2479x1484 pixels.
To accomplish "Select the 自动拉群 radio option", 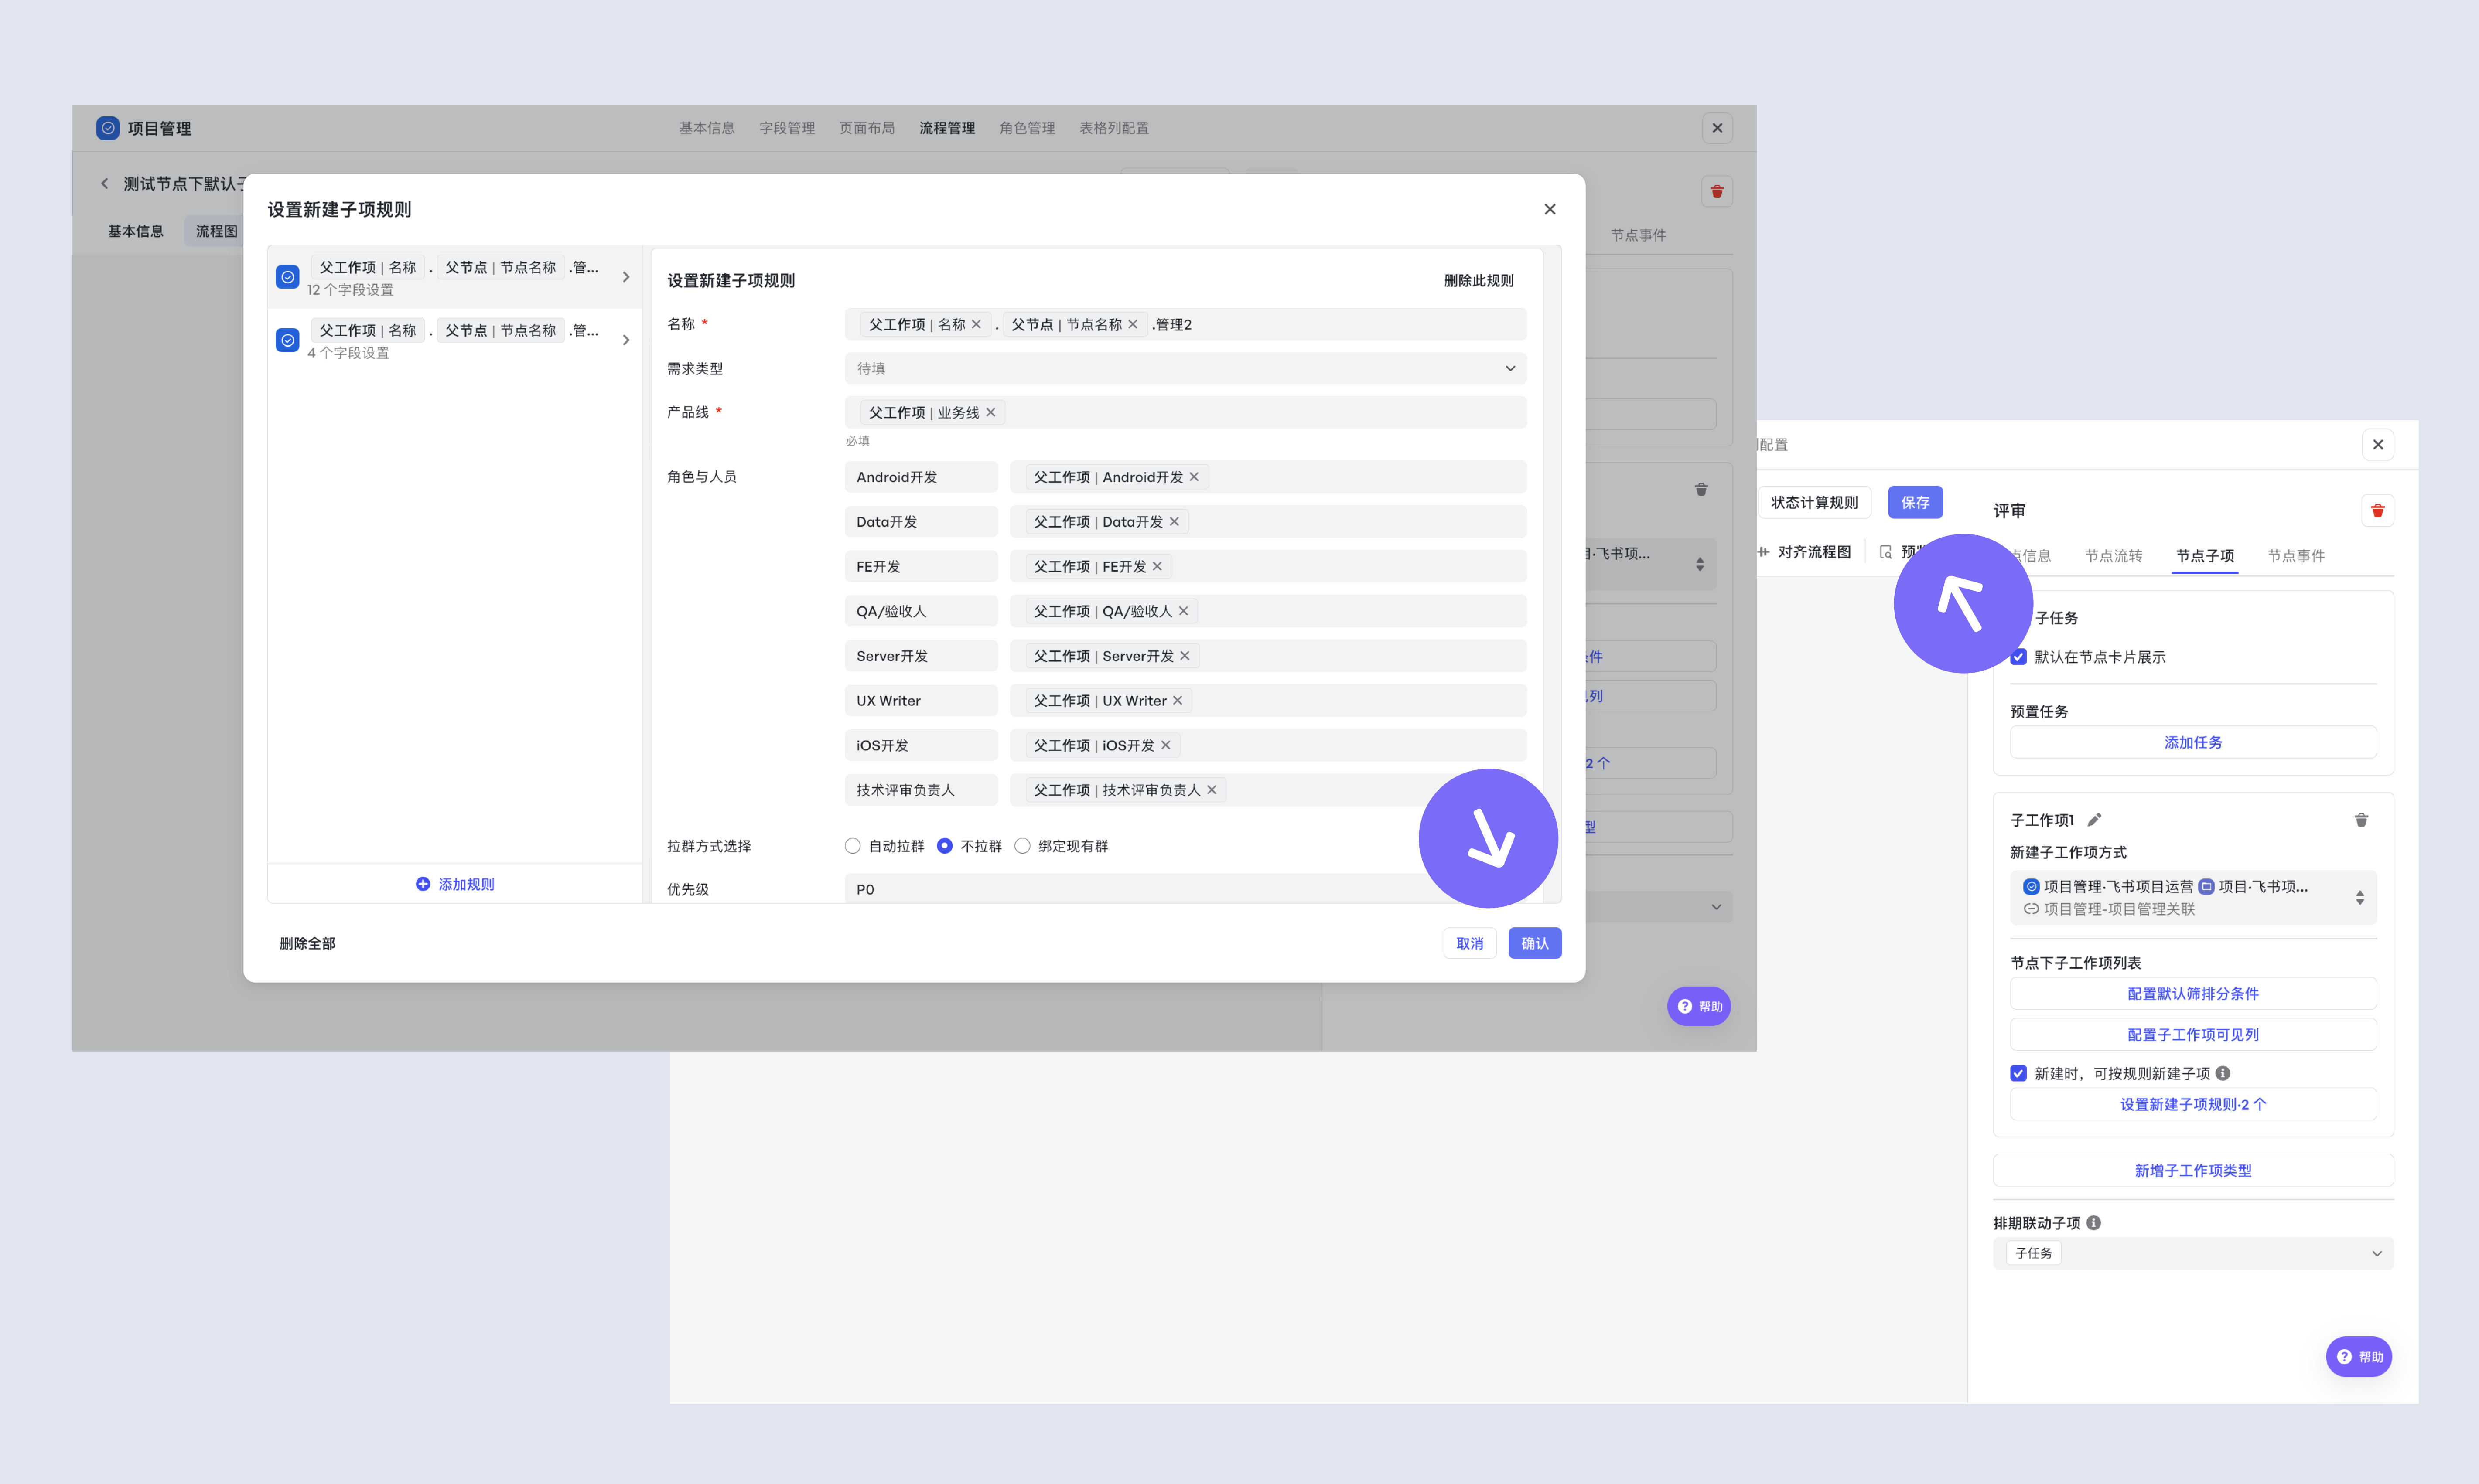I will click(852, 846).
